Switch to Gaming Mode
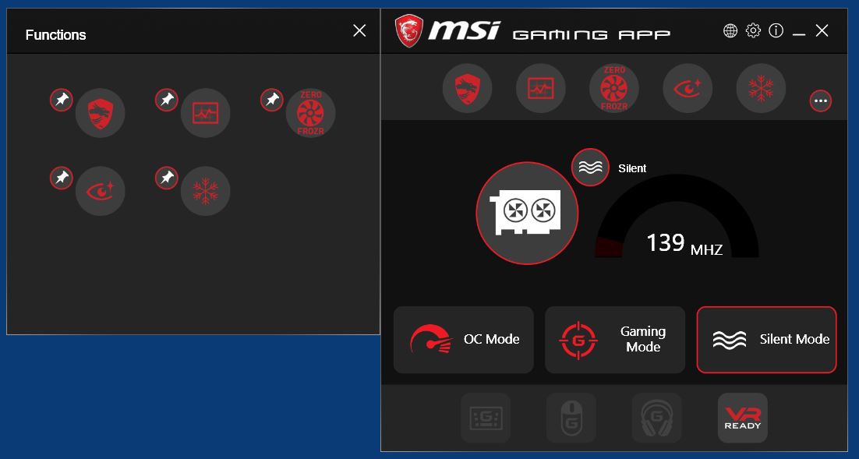 click(615, 340)
